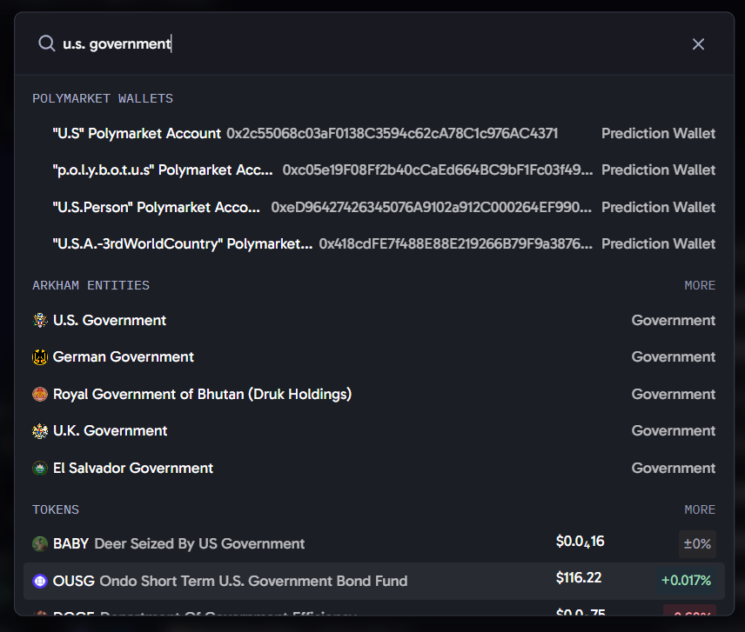Click inside the search text field

click(x=371, y=43)
